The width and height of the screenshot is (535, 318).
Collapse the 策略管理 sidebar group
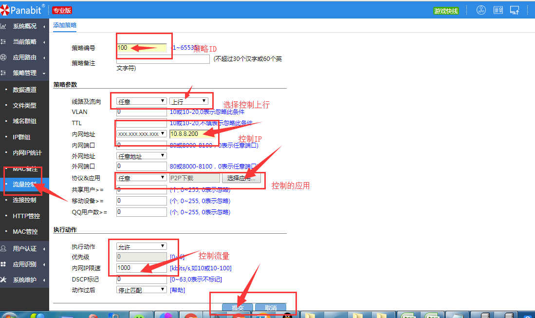tap(24, 73)
